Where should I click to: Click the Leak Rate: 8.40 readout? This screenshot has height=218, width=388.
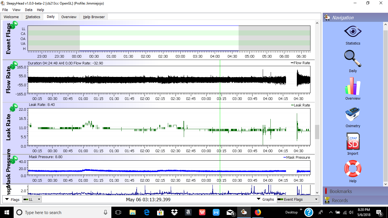[x=42, y=104]
